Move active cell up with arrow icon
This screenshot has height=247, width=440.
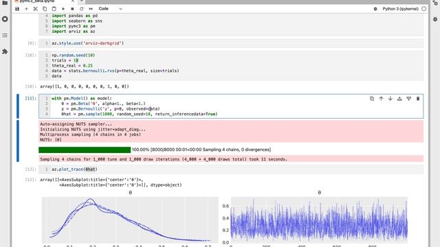(381, 99)
